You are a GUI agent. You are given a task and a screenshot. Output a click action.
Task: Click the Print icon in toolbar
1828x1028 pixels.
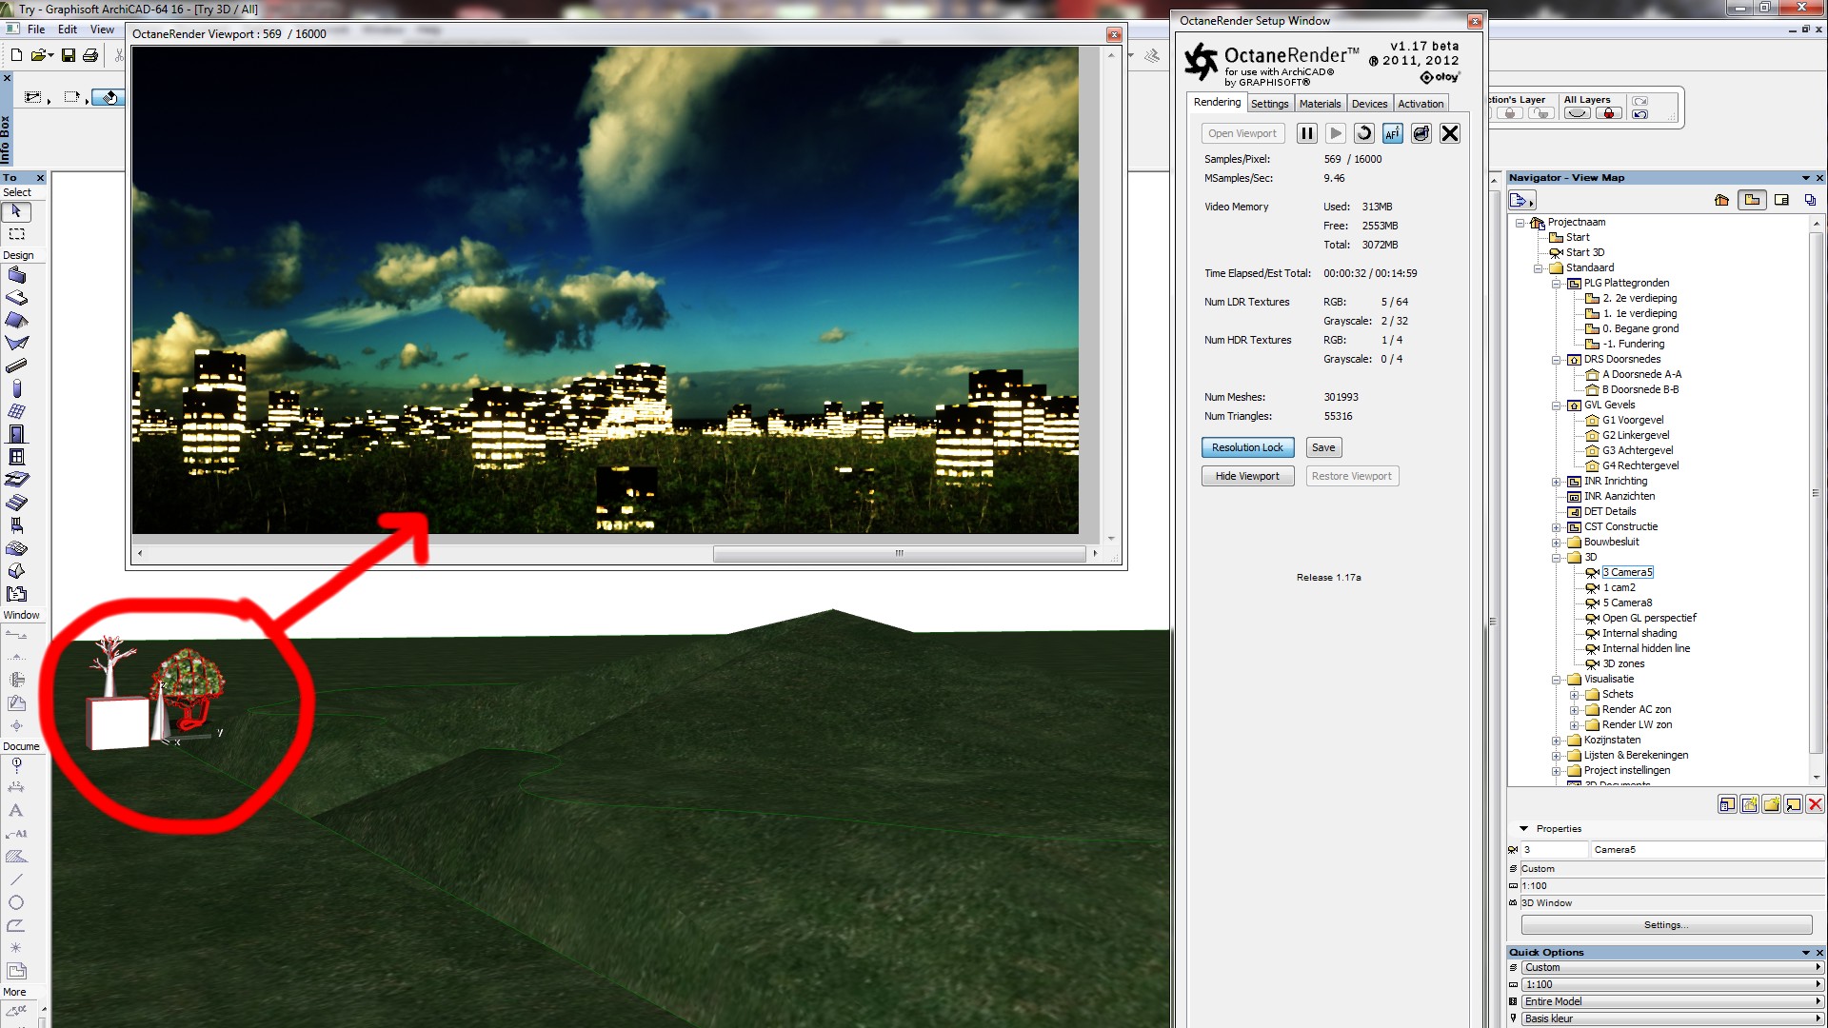tap(90, 56)
